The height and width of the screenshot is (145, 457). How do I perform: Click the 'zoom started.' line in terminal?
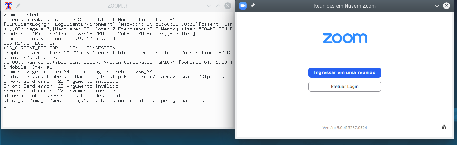pyautogui.click(x=22, y=15)
